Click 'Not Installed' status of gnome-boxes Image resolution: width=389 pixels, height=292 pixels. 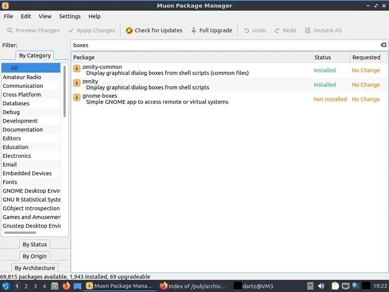point(330,99)
